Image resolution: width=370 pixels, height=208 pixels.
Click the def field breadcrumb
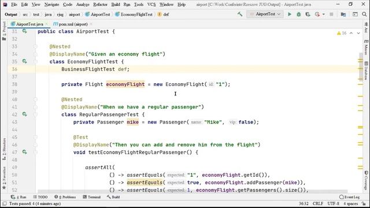[x=163, y=14]
